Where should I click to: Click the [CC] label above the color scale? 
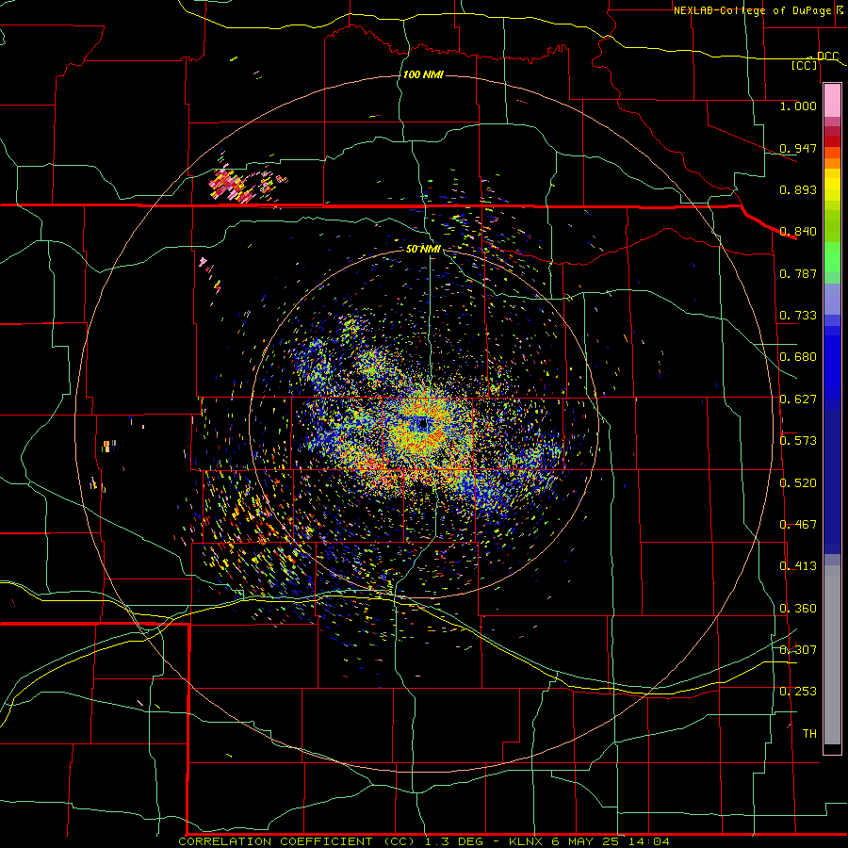coord(805,65)
